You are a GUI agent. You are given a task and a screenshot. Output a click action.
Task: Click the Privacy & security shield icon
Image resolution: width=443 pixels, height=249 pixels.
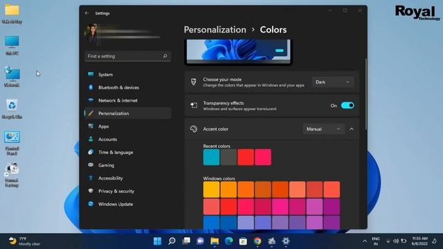(x=91, y=191)
